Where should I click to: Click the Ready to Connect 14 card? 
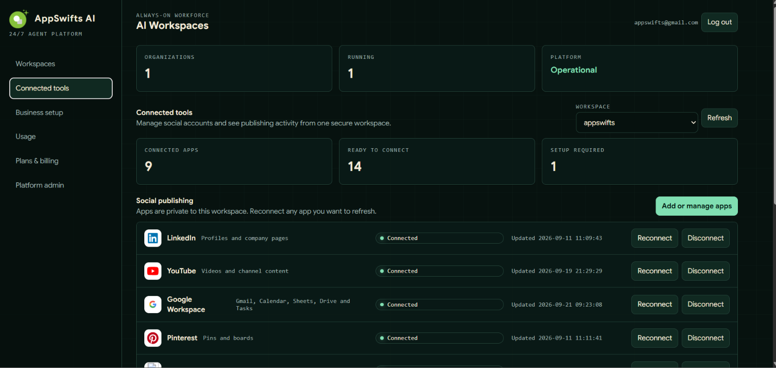437,161
